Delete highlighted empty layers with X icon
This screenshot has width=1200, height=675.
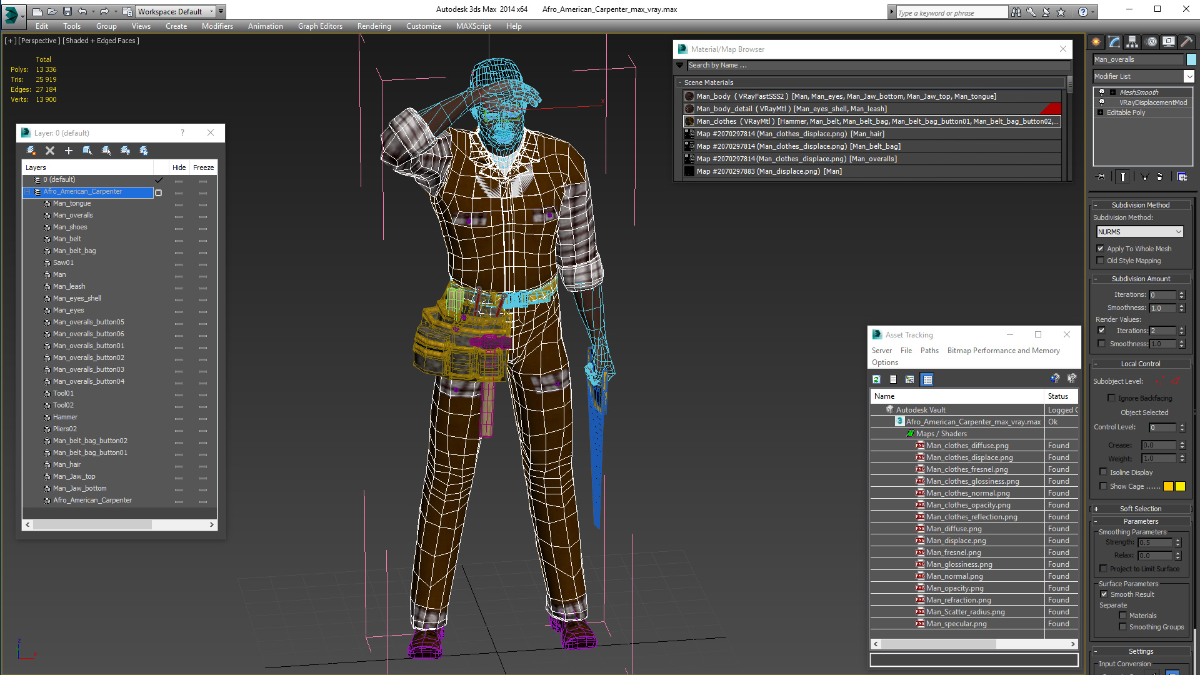(x=50, y=151)
